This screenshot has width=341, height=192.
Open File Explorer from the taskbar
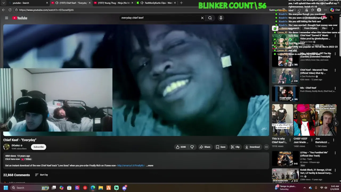point(101,188)
